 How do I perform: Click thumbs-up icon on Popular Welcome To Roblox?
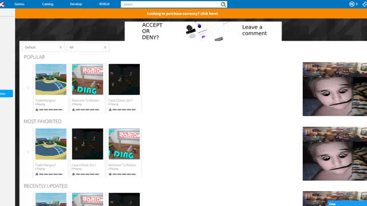coord(73,109)
